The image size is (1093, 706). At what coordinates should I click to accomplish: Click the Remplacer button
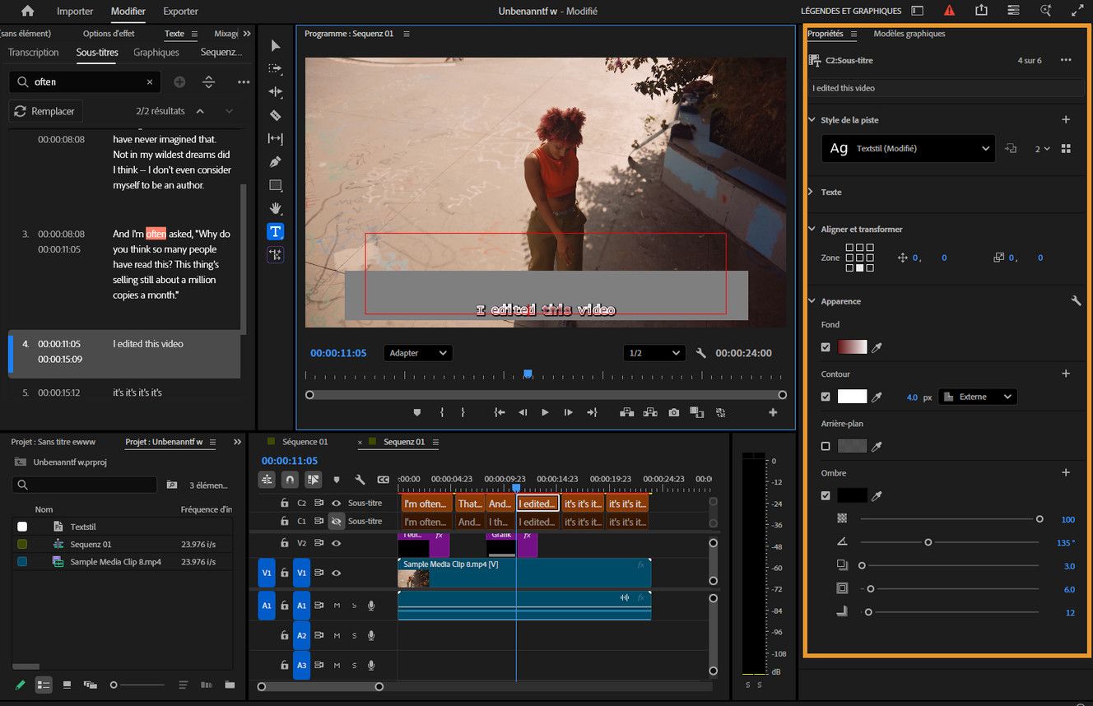[45, 111]
